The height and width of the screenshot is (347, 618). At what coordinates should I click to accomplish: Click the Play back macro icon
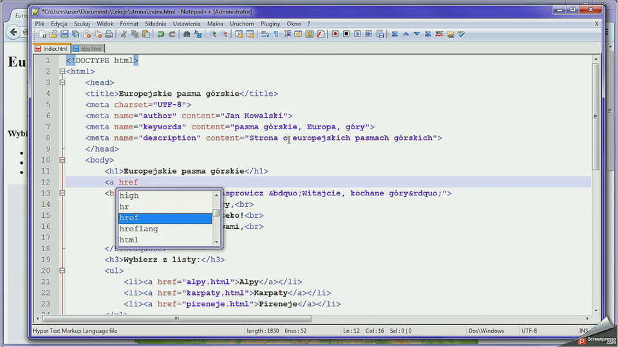[357, 34]
